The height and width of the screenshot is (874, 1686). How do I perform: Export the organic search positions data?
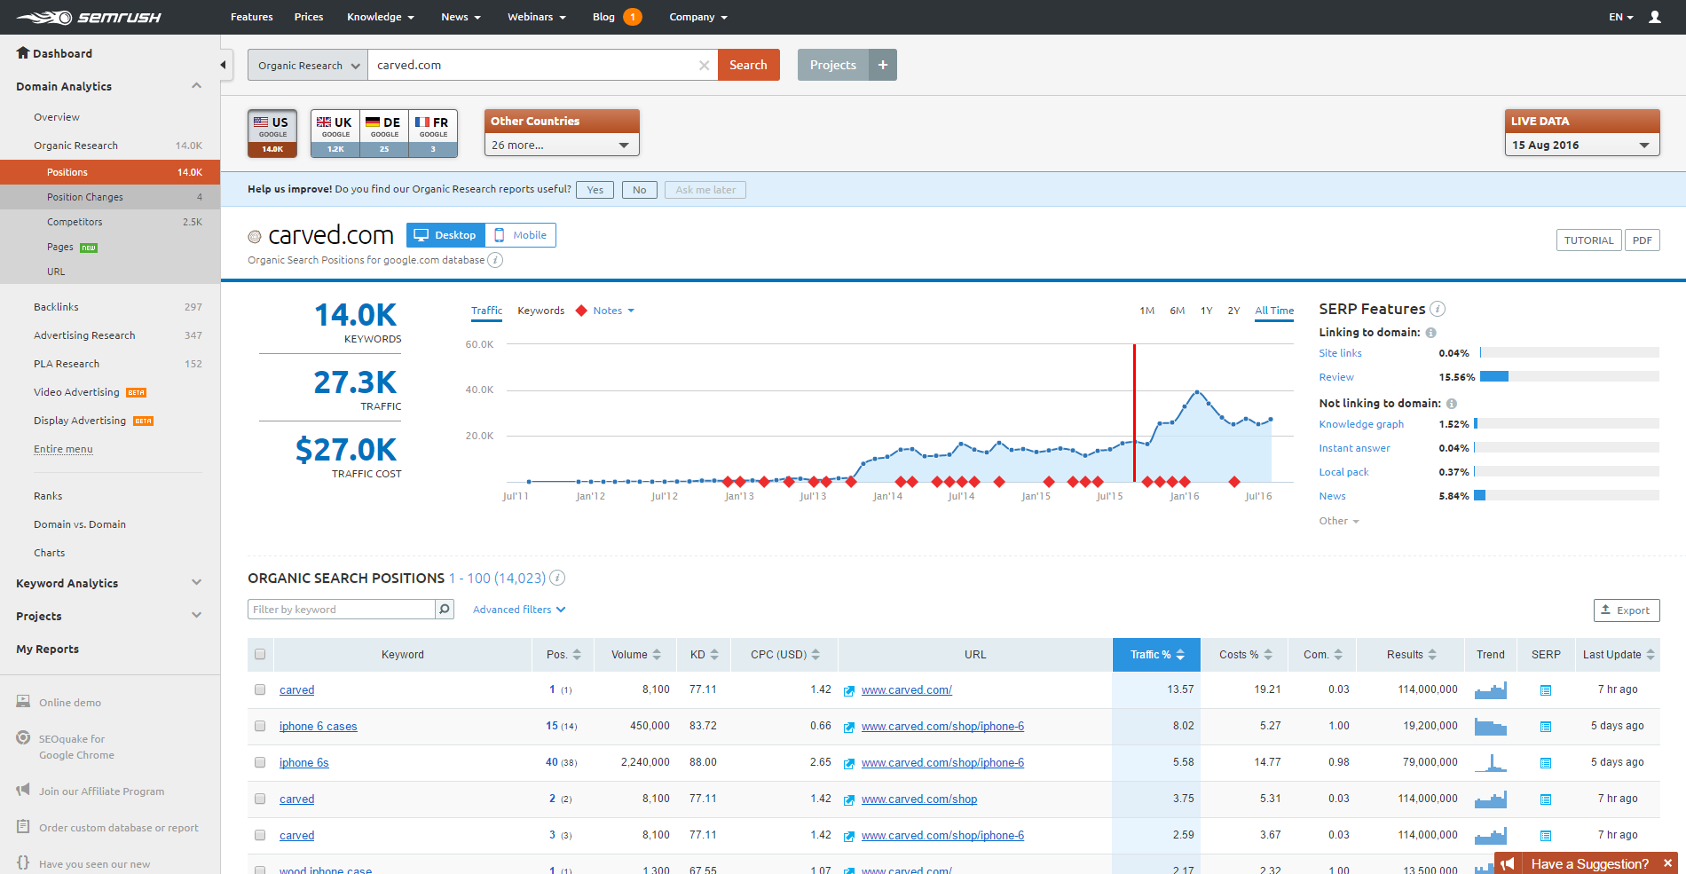[x=1626, y=610]
